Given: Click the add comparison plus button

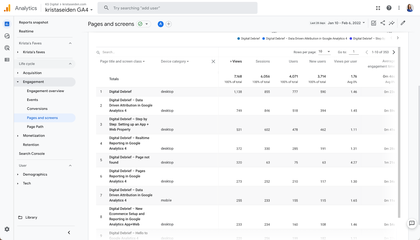Looking at the screenshot, I should pos(169,24).
